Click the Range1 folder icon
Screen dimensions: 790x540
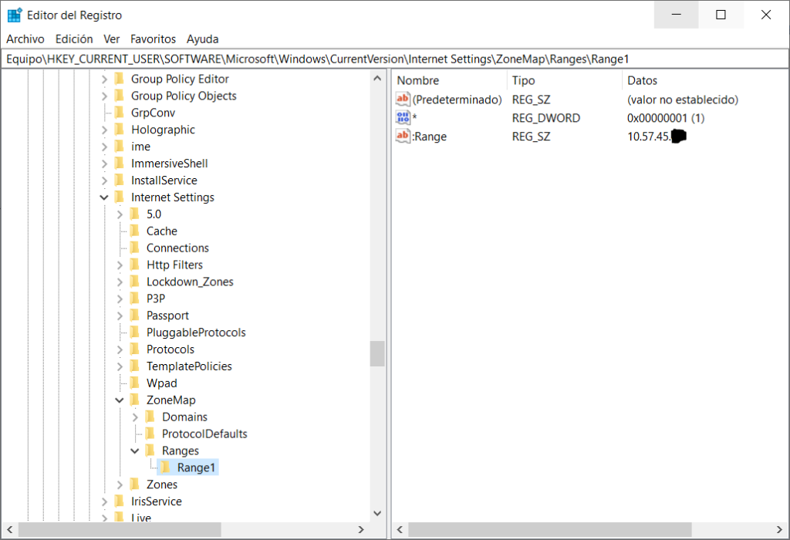pyautogui.click(x=165, y=467)
